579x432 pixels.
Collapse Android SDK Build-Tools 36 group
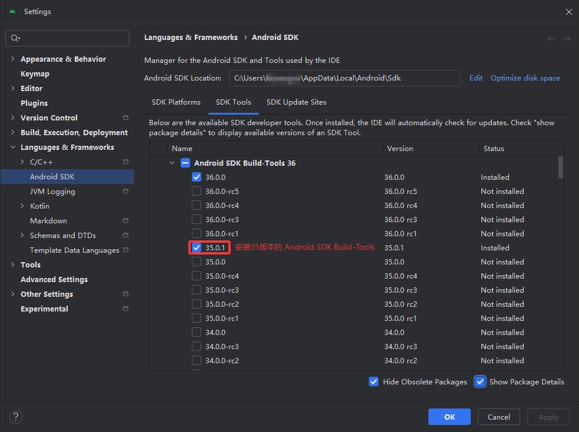[x=172, y=163]
